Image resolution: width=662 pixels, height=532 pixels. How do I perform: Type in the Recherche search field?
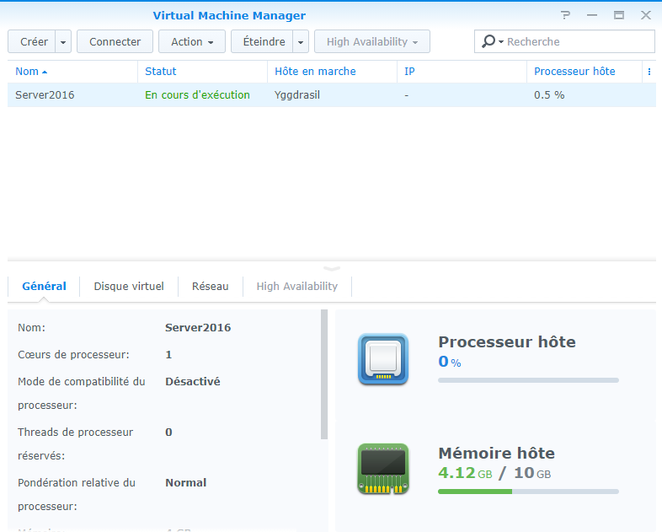point(577,41)
